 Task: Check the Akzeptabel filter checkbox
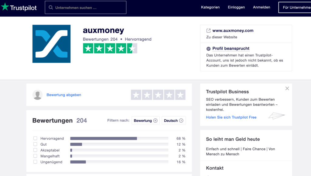pos(35,150)
